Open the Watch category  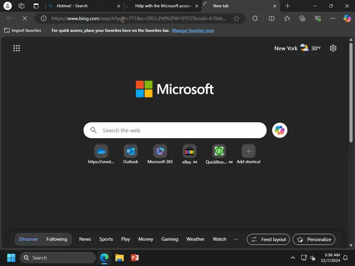coord(219,239)
